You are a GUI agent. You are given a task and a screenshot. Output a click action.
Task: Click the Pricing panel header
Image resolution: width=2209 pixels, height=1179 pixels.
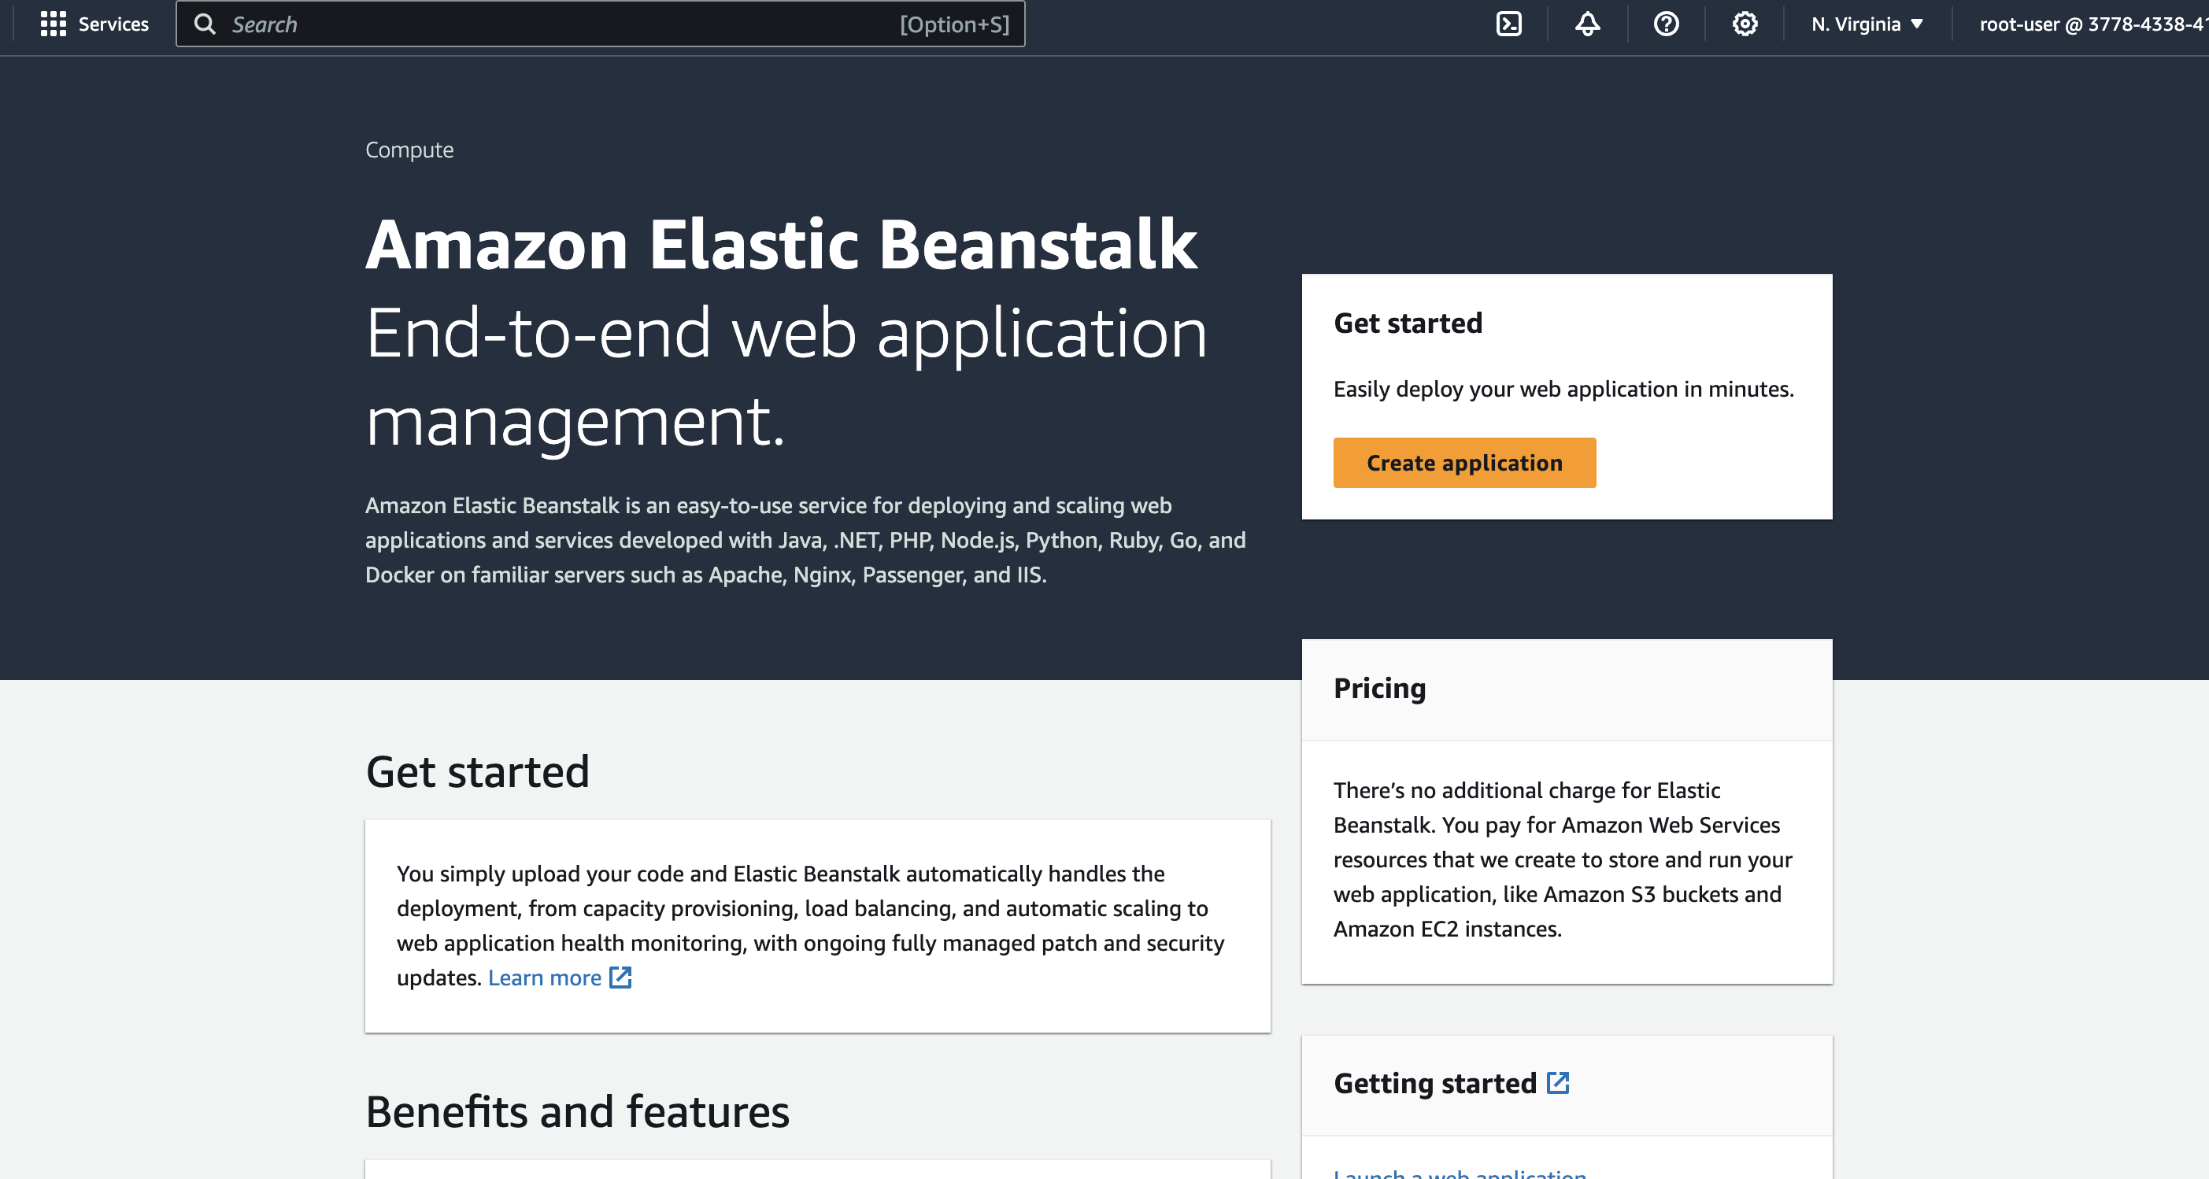pyautogui.click(x=1379, y=689)
